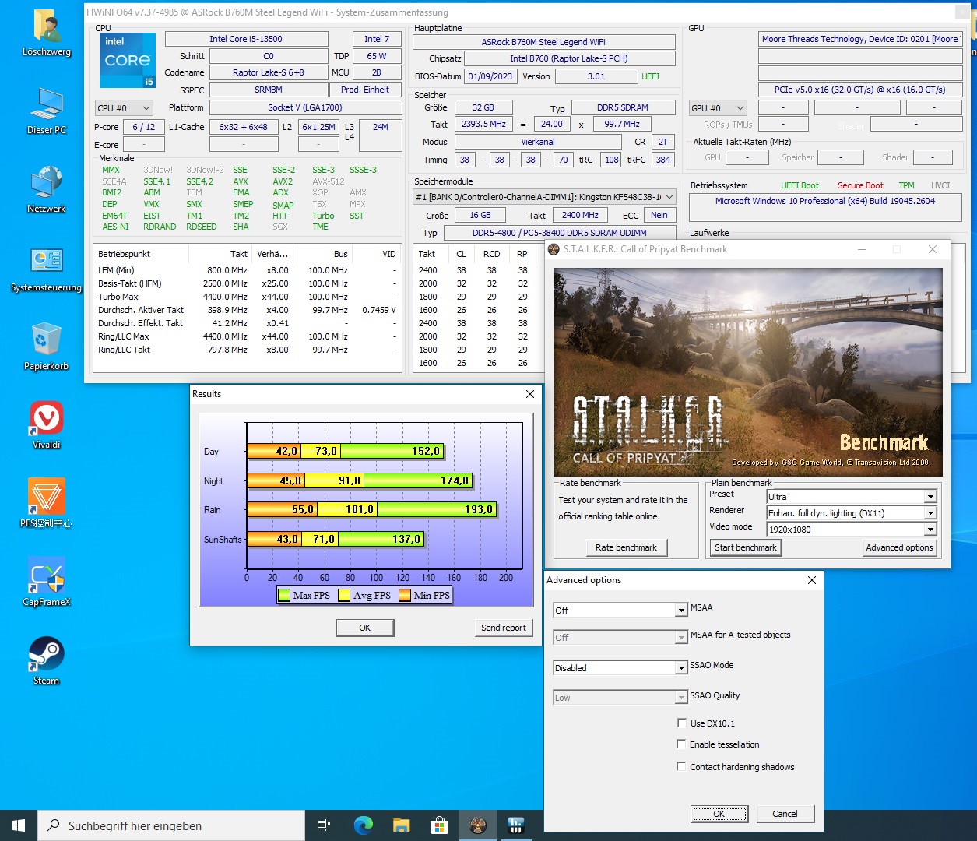
Task: Launch CapFrameX from desktop
Action: point(47,582)
